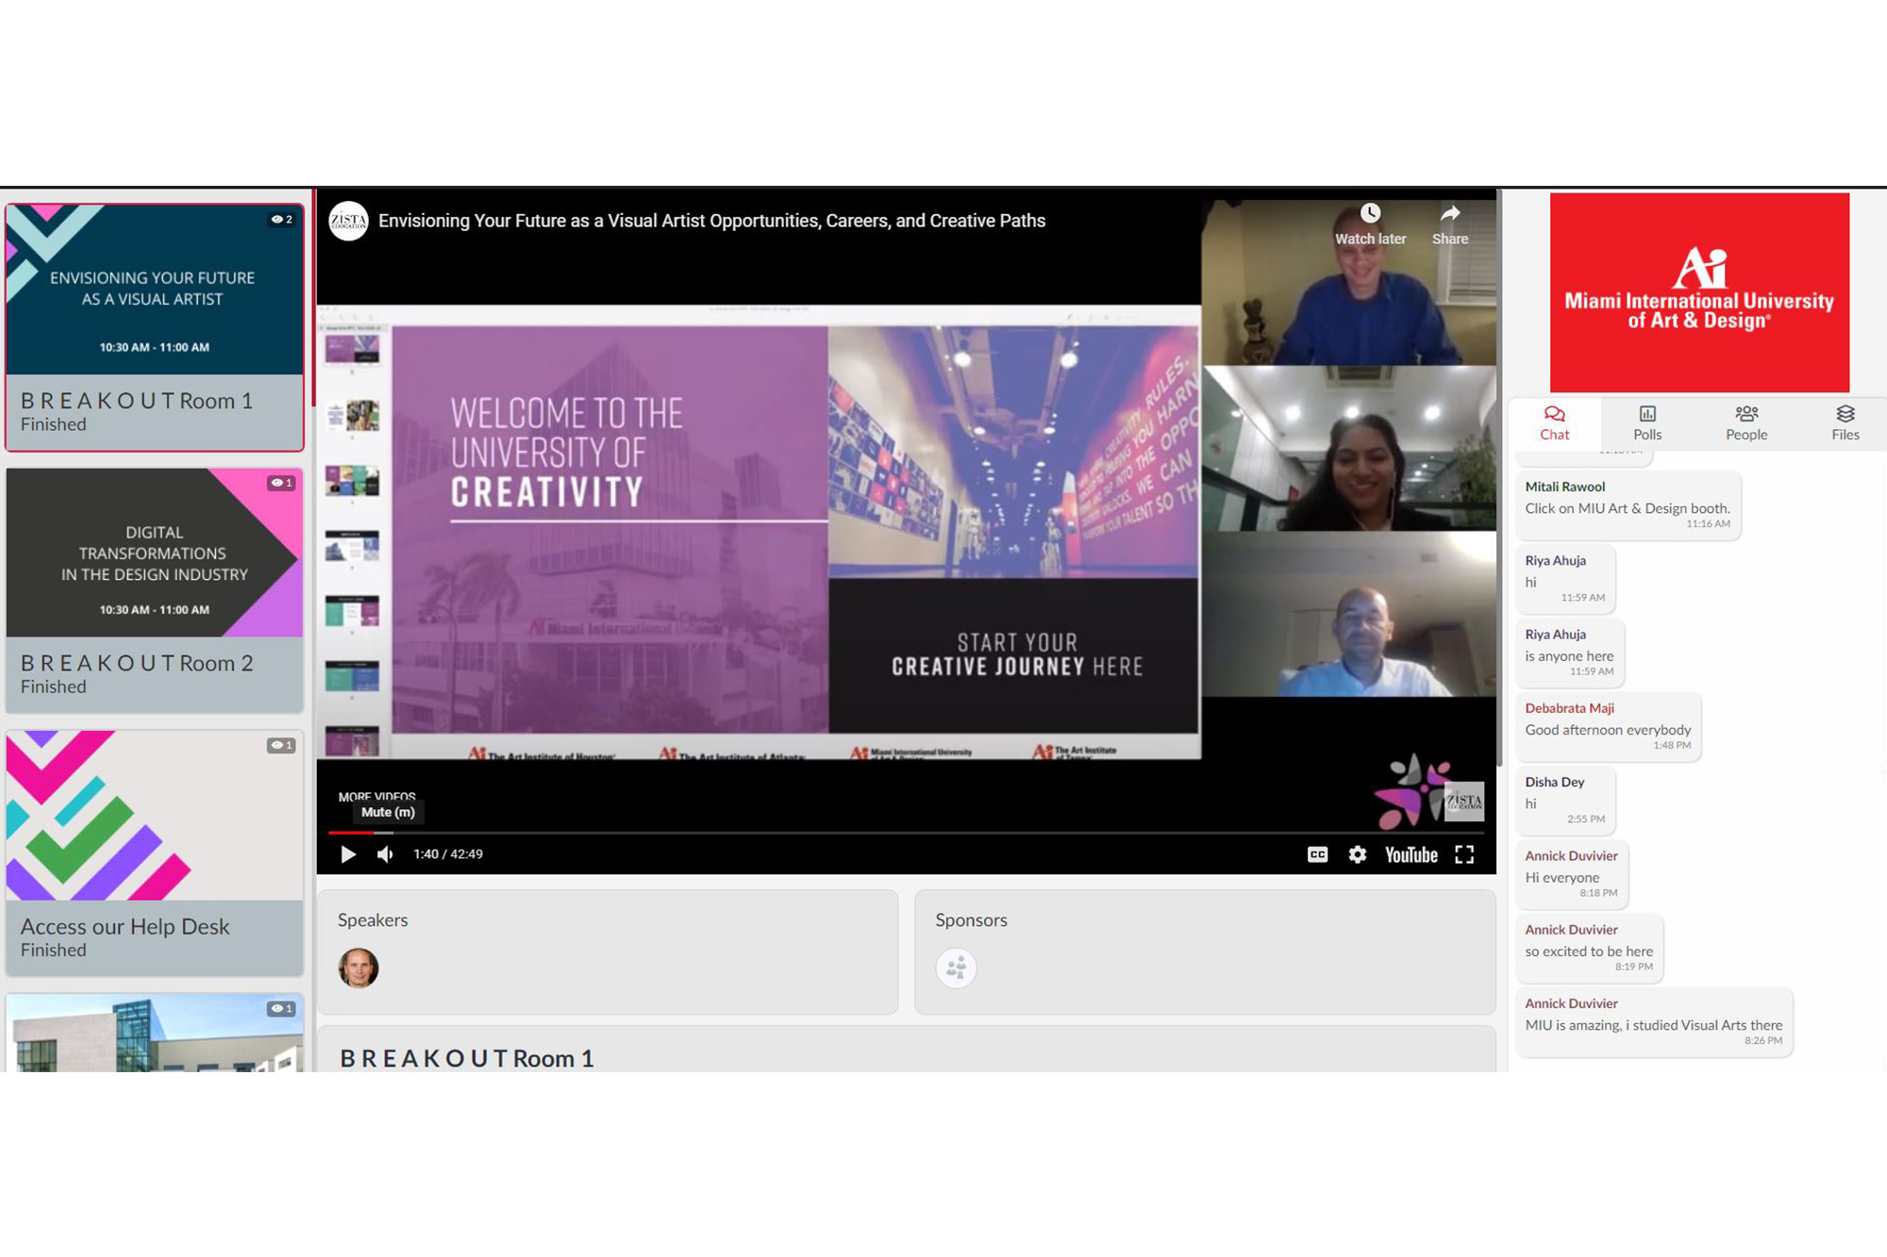1887x1257 pixels.
Task: Open the building photo session card
Action: pos(155,1032)
